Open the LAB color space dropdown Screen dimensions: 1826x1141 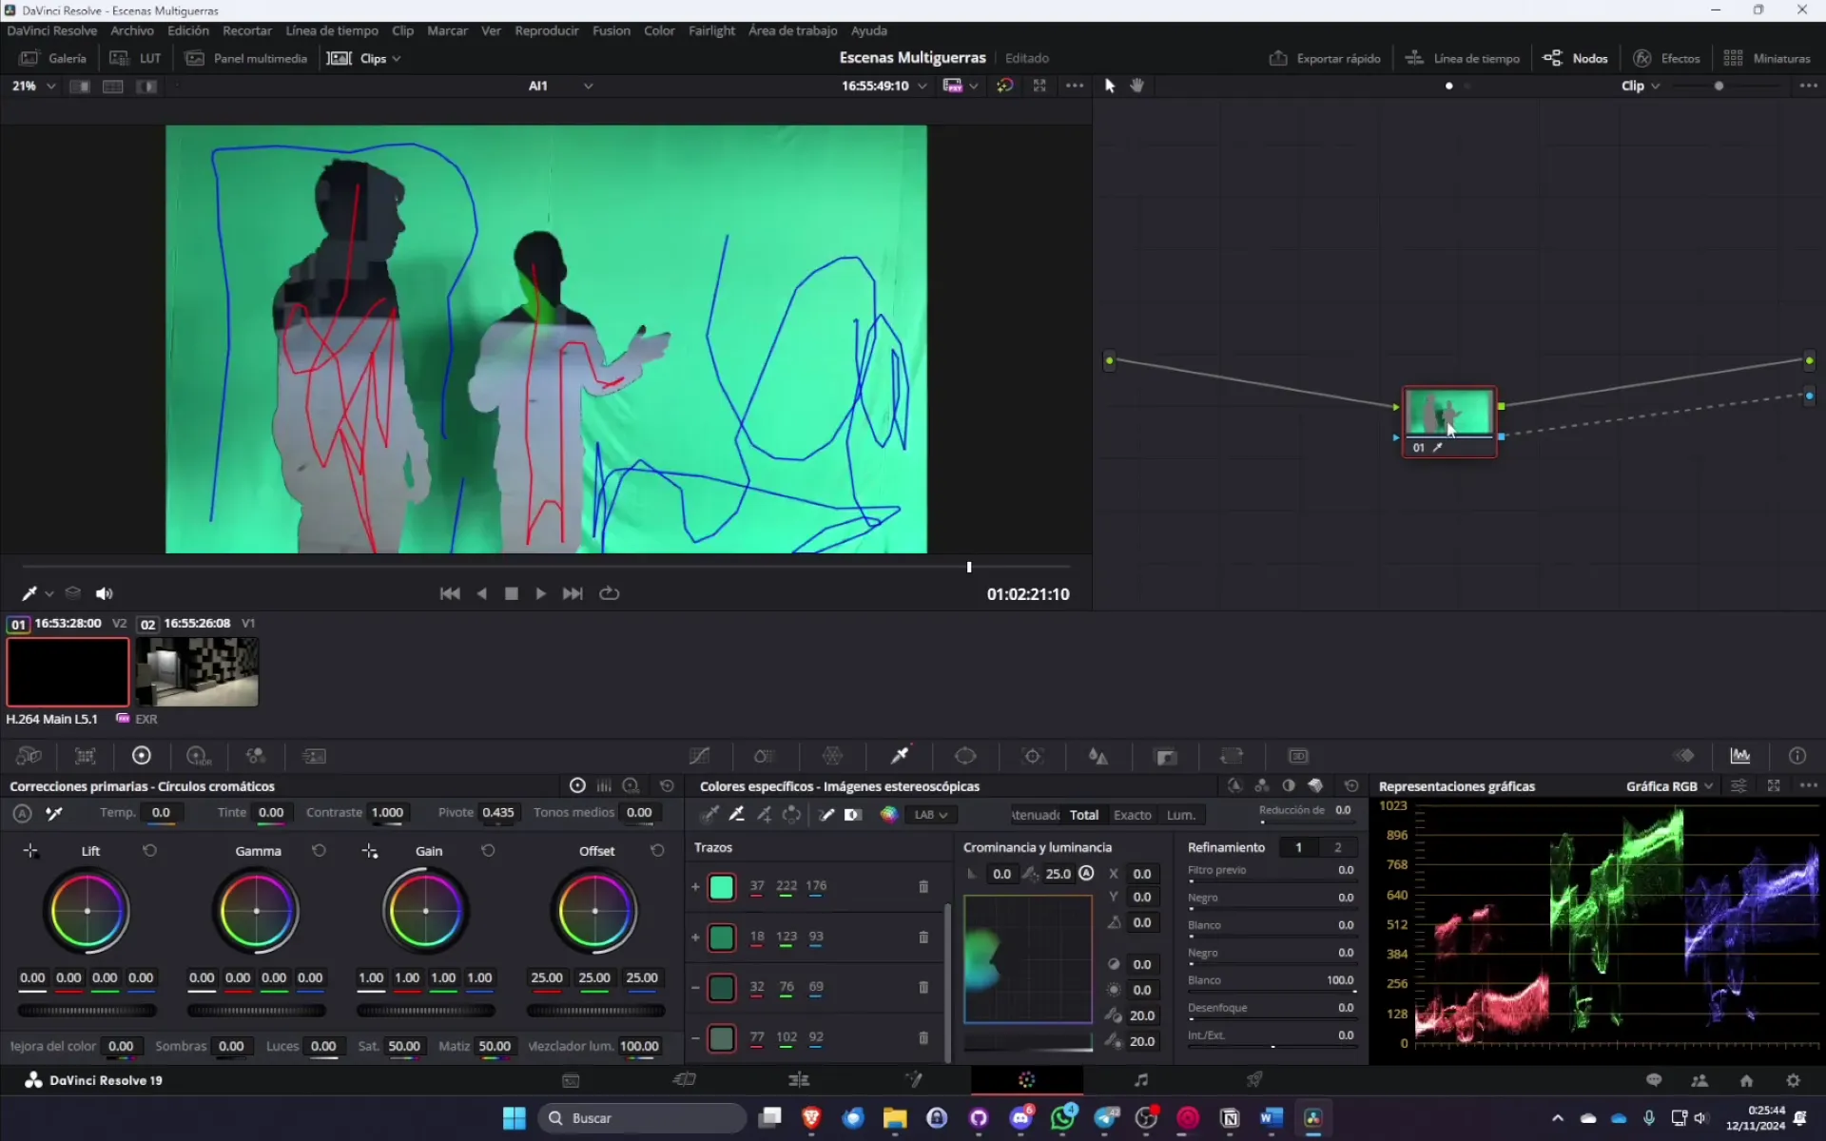(x=930, y=815)
